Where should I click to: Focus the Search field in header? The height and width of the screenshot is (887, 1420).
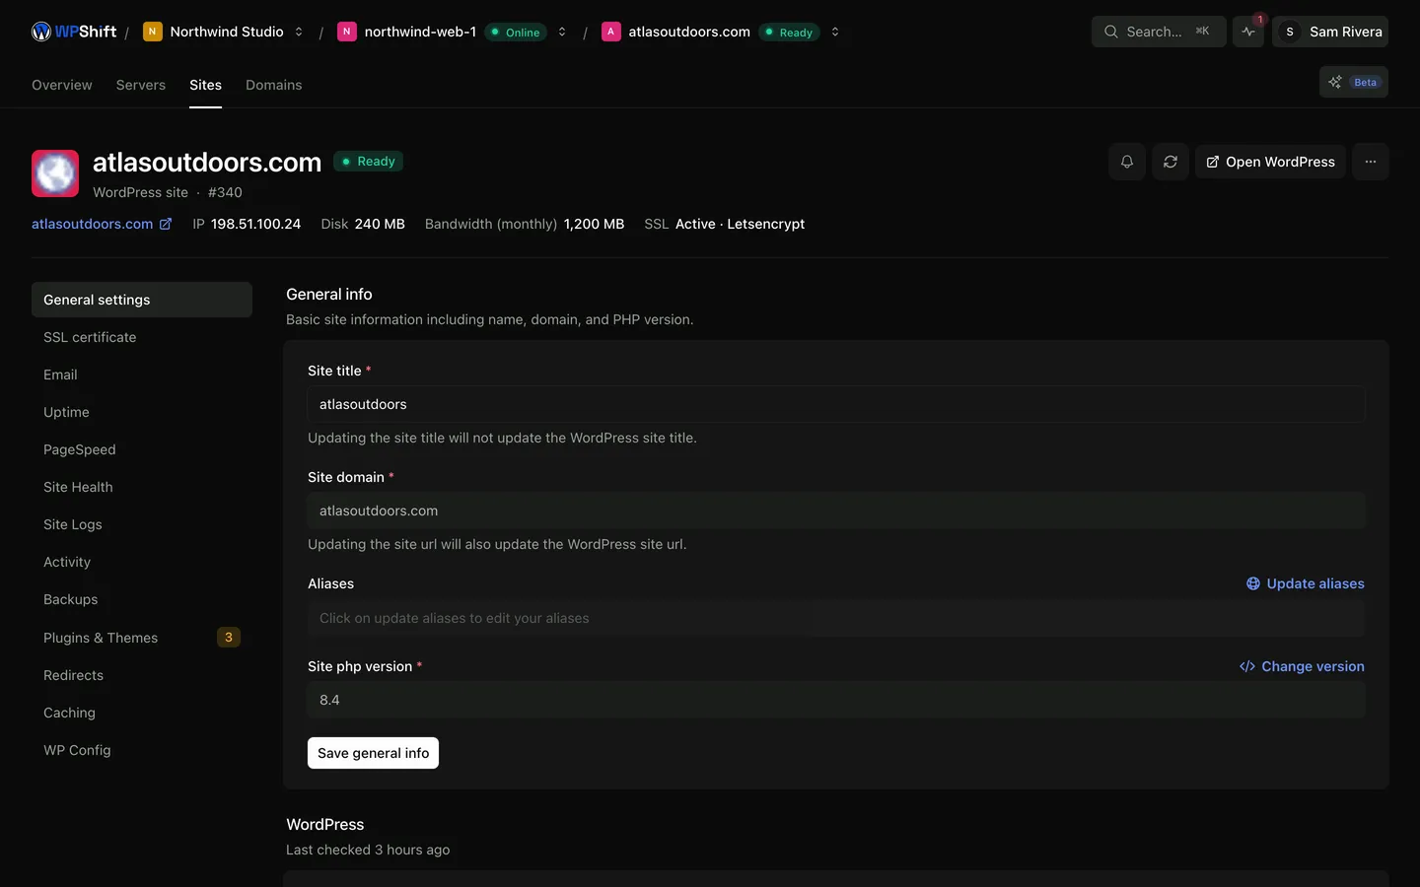tap(1159, 32)
